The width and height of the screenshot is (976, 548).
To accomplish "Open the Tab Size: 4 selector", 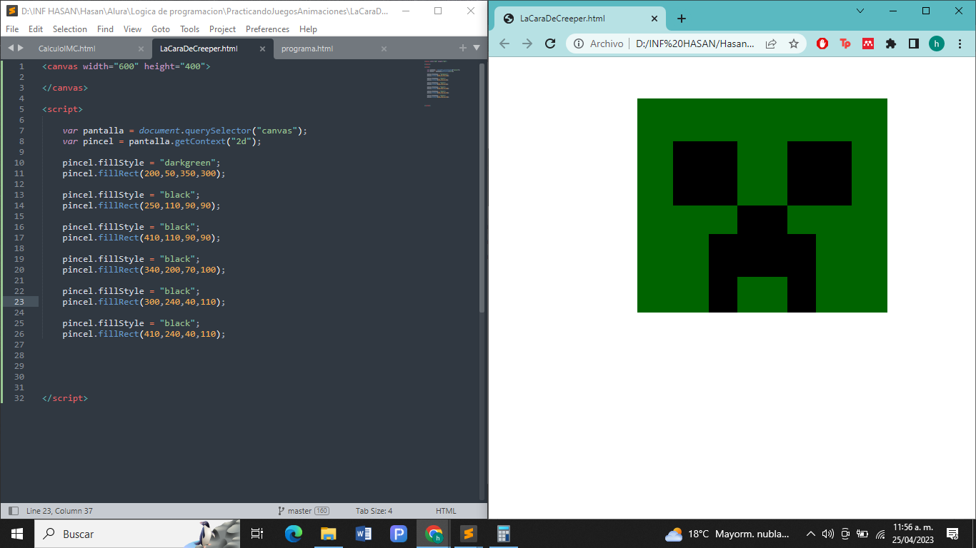I will (x=374, y=511).
